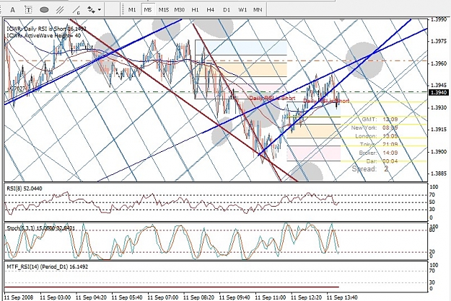Click the 1.3960 price scale label

coord(438,63)
